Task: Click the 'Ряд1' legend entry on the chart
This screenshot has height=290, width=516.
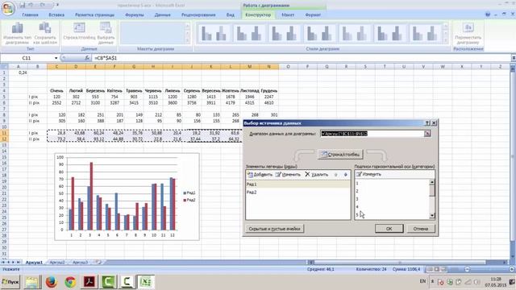Action: coord(189,193)
